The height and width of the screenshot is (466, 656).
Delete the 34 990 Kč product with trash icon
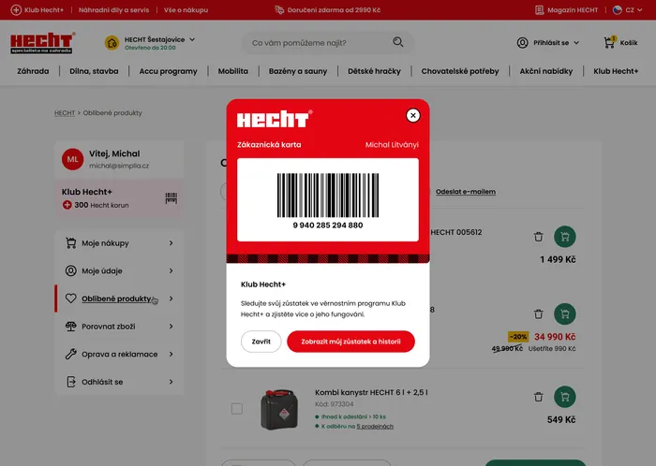pos(539,313)
